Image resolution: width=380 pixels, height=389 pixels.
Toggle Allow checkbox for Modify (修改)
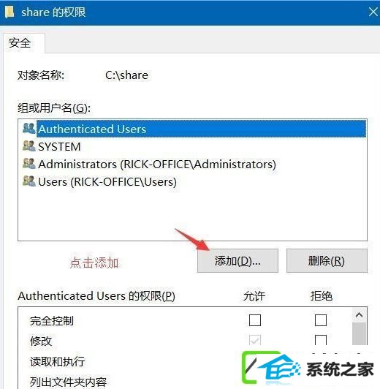click(255, 340)
